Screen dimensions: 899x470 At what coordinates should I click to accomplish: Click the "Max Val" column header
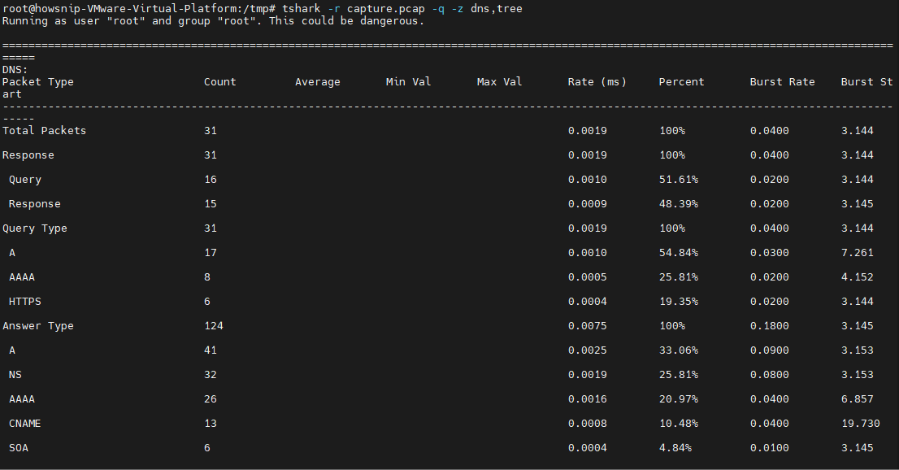pos(499,82)
